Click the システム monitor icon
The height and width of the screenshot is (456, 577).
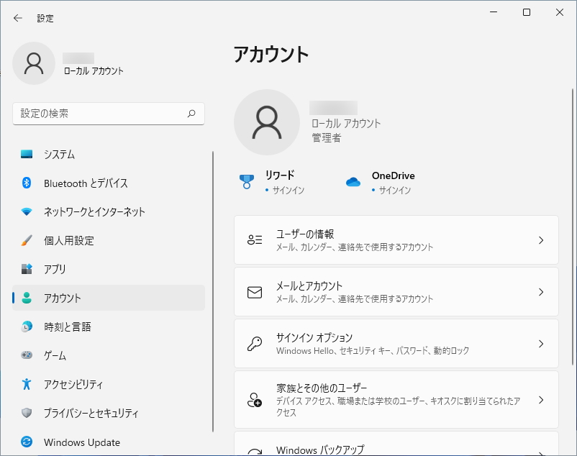coord(27,154)
